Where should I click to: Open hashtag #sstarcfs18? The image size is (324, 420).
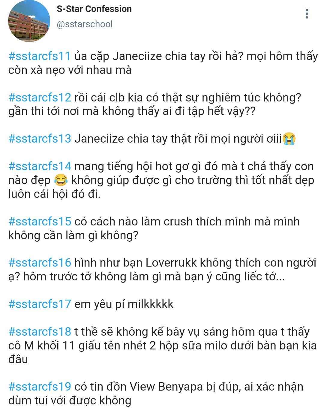coord(40,332)
